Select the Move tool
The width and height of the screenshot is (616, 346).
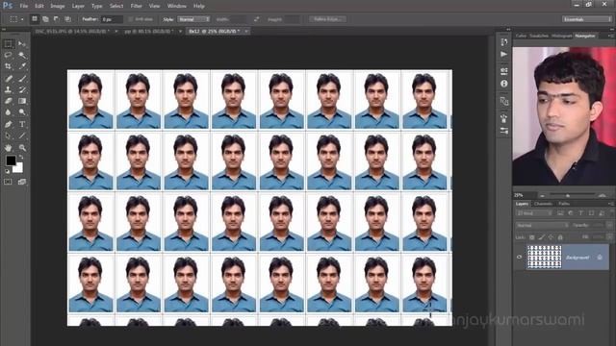(x=22, y=44)
